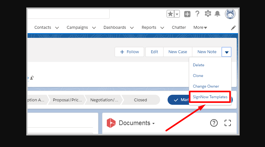
Task: Click the Edit button
Action: [154, 52]
